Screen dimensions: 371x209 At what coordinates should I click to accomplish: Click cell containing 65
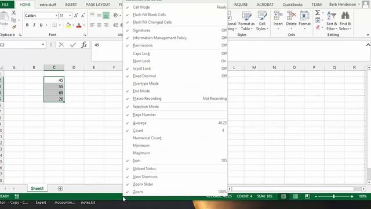tap(54, 93)
